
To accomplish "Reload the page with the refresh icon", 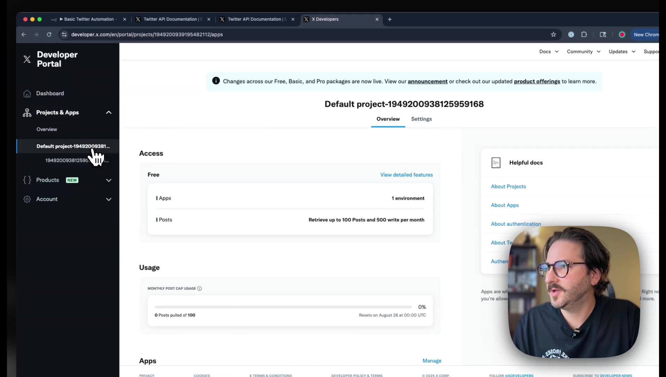I will [49, 35].
